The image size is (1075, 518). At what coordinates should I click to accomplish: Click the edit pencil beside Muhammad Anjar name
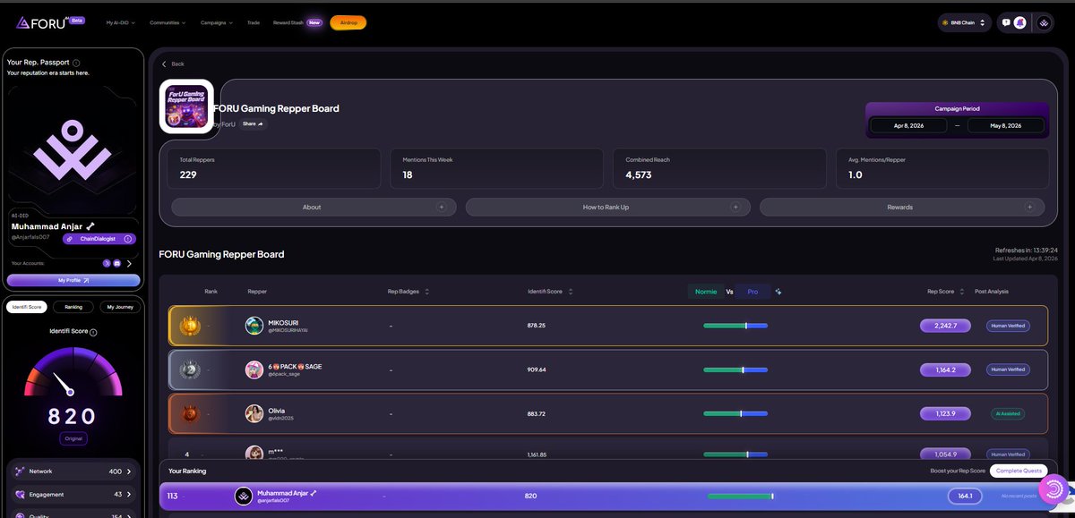(x=90, y=225)
